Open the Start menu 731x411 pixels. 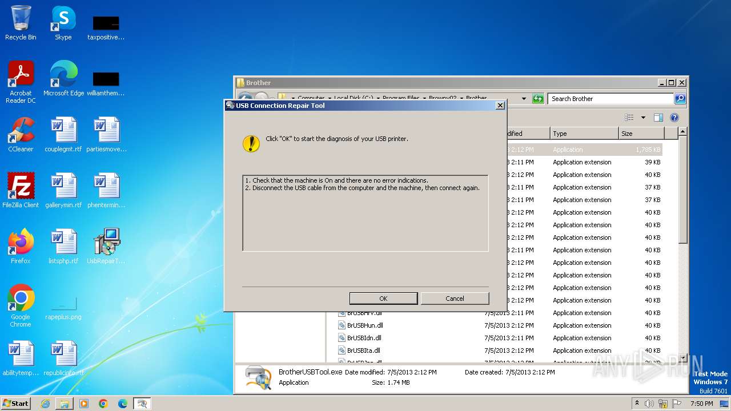click(x=16, y=403)
